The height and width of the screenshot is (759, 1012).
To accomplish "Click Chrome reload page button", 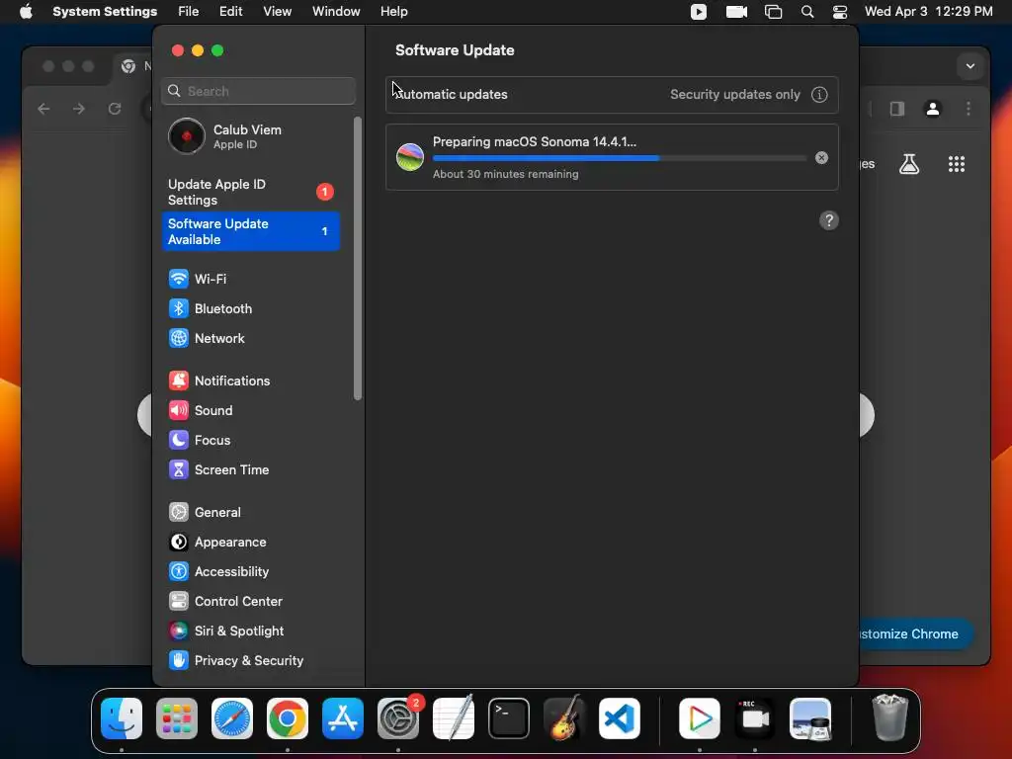I will [x=115, y=109].
